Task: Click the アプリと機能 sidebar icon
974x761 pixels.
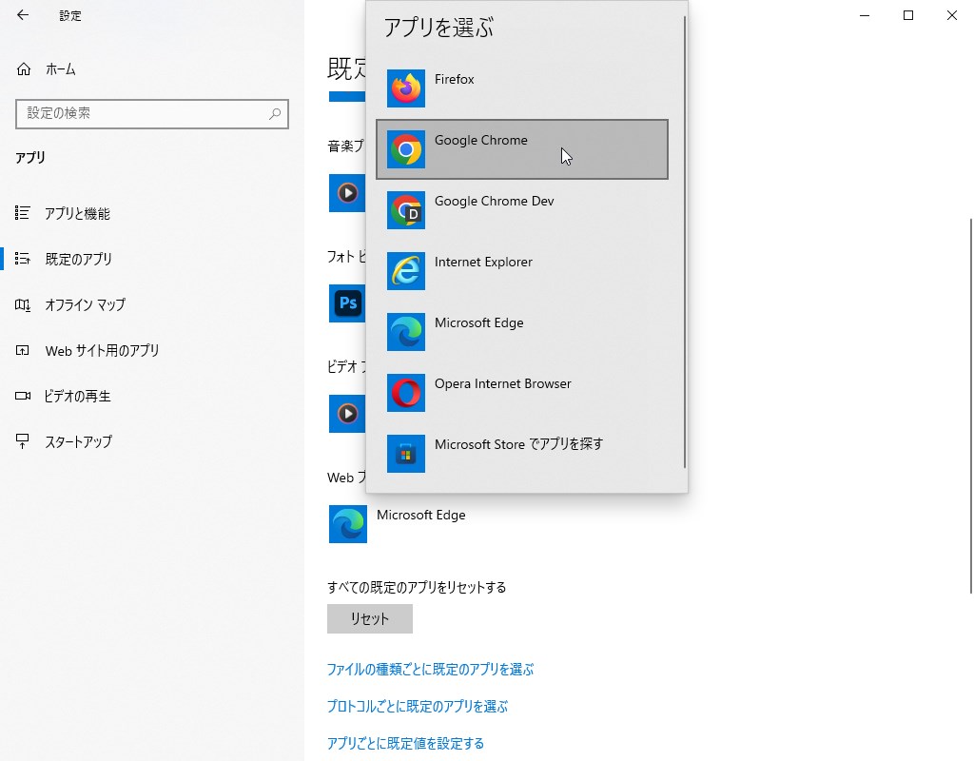Action: point(23,213)
